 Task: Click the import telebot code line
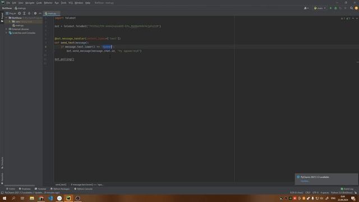click(65, 18)
